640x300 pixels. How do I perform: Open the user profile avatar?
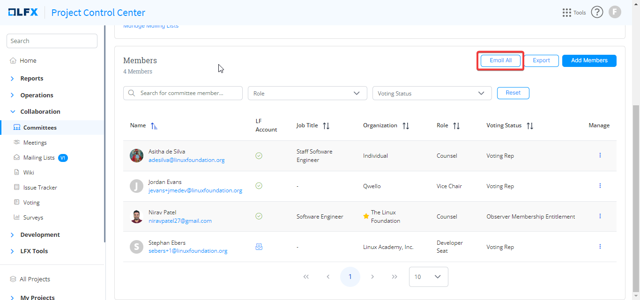[615, 13]
